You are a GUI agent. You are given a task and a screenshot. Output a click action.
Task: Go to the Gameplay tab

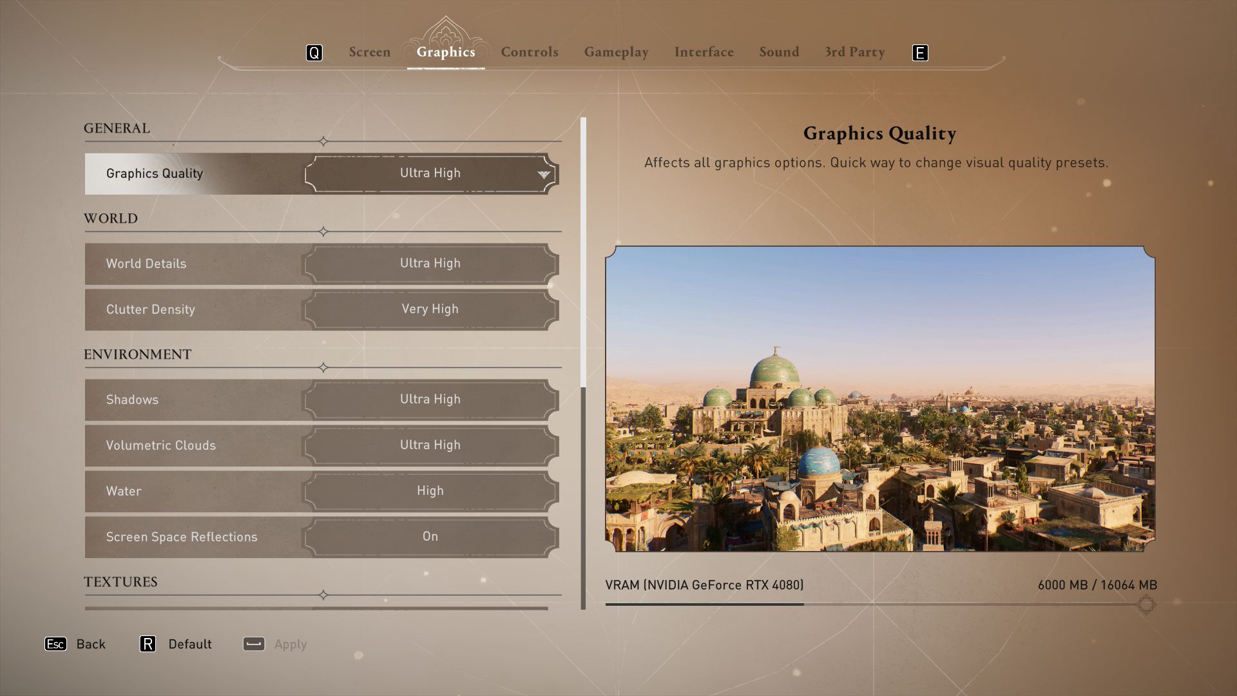[x=617, y=52]
